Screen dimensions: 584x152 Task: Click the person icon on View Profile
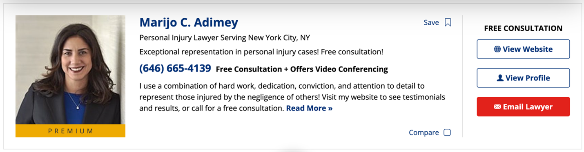click(500, 78)
